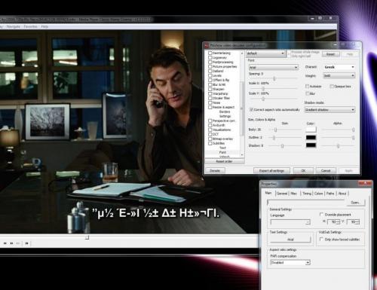Viewport: 377px width, 290px height.
Task: Open the Arial font dropdown
Action: click(x=273, y=67)
